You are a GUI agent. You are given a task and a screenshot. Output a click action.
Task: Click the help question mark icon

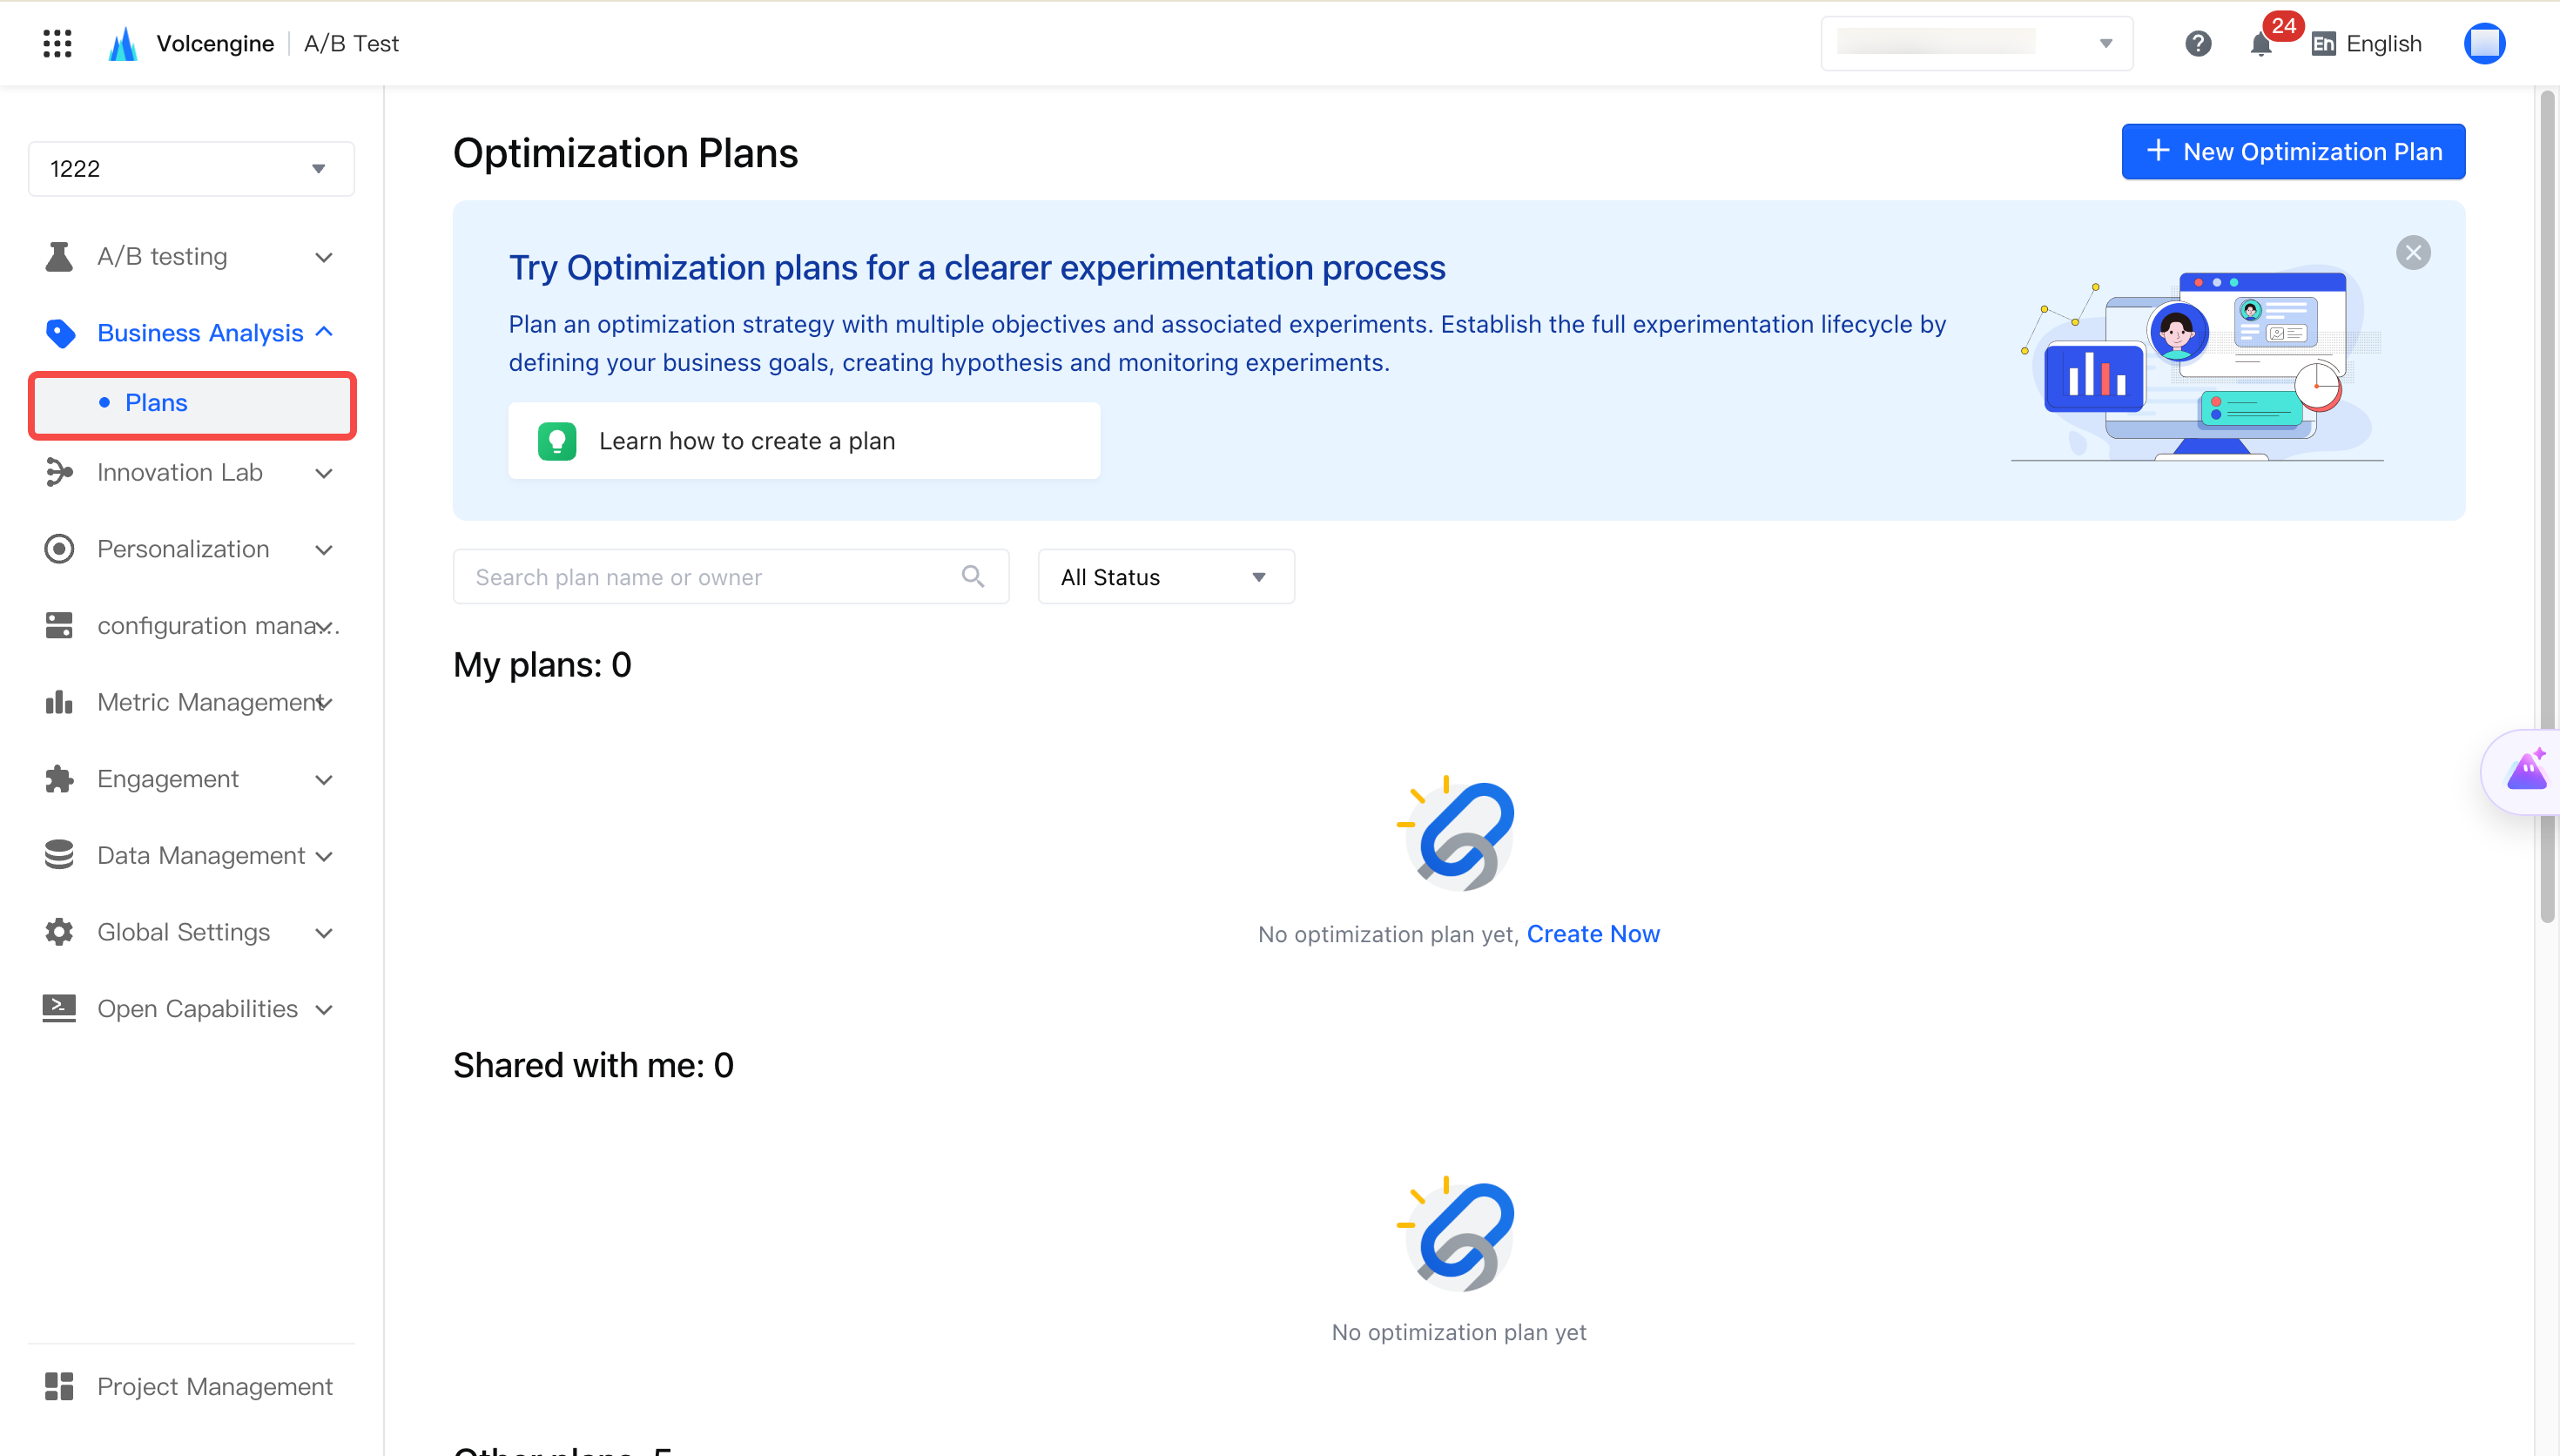coord(2197,43)
